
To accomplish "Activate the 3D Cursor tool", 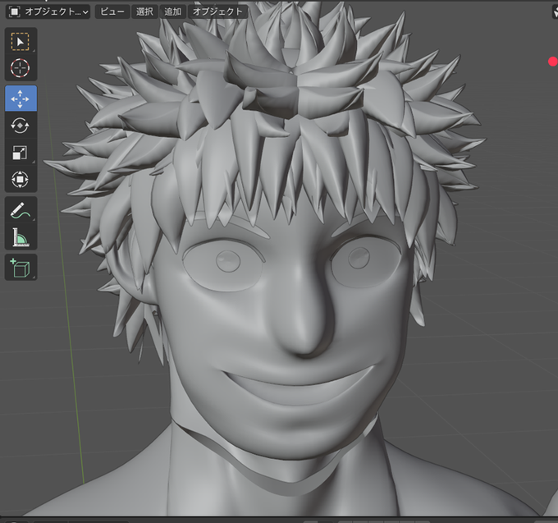I will tap(21, 67).
